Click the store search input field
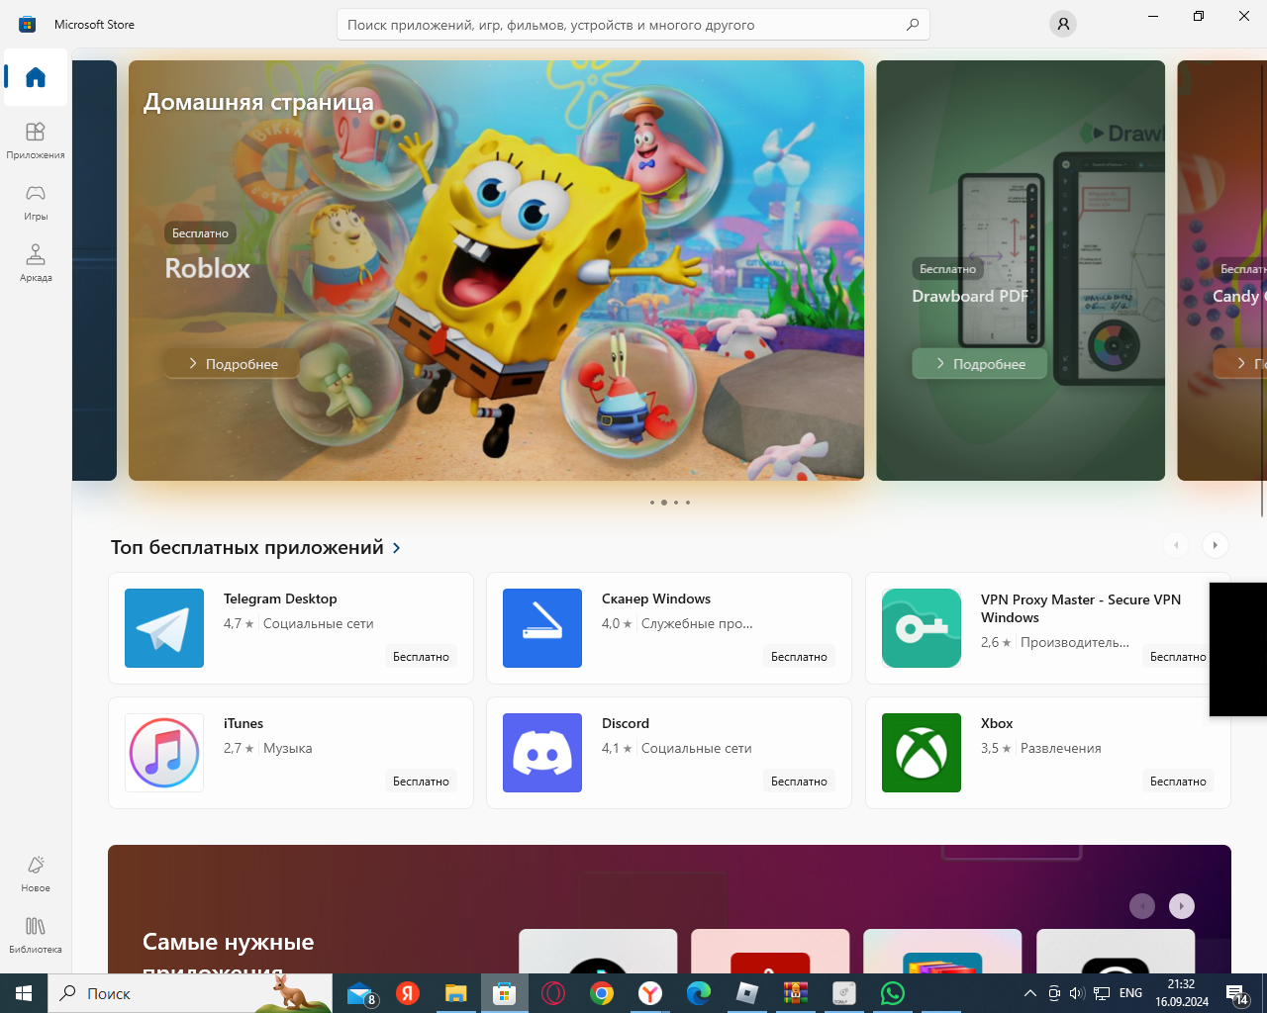1267x1013 pixels. coord(633,25)
